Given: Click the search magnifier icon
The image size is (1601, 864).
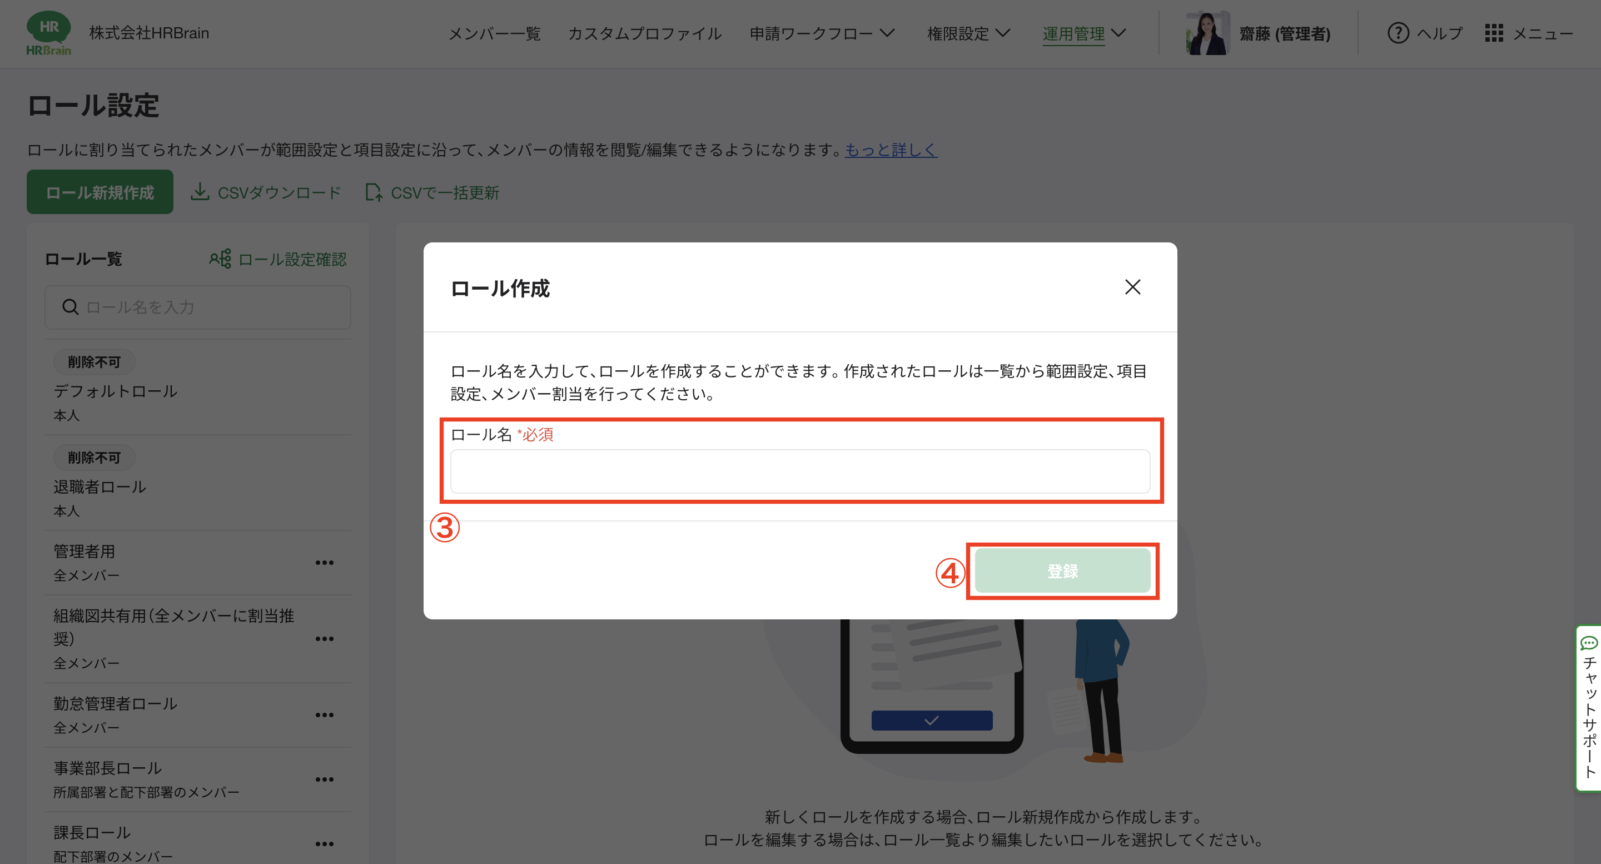Looking at the screenshot, I should coord(70,307).
